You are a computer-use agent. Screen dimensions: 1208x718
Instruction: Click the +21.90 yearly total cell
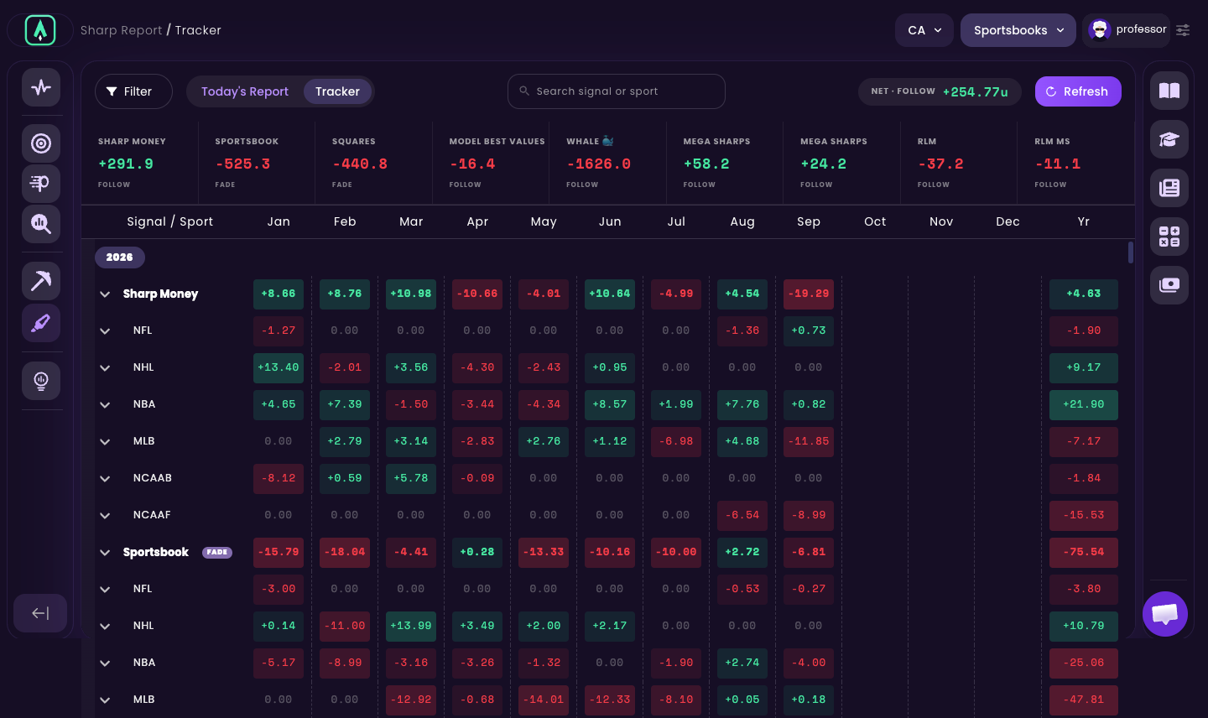(x=1084, y=404)
